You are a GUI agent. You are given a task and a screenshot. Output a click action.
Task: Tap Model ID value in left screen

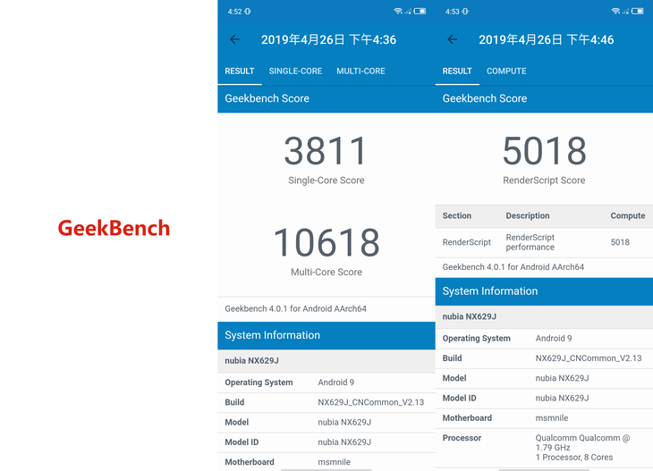point(344,442)
